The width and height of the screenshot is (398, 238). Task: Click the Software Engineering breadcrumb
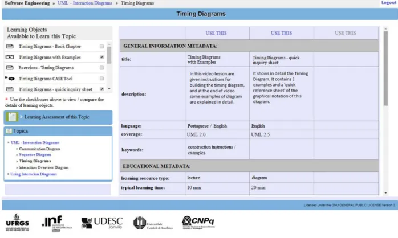pos(27,3)
